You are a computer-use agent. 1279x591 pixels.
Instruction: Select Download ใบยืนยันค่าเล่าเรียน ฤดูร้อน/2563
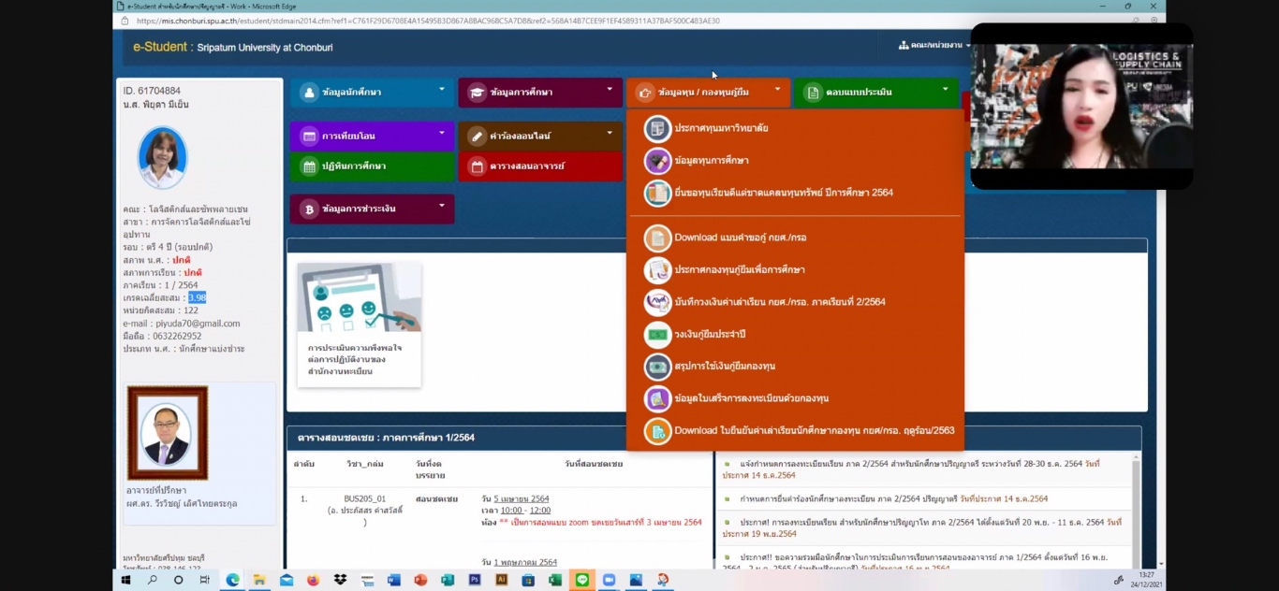coord(814,430)
